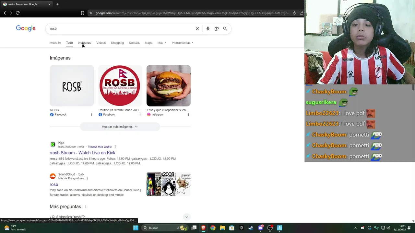Open Epic Games Launcher from the taskbar
This screenshot has width=415, height=233.
[x=241, y=228]
